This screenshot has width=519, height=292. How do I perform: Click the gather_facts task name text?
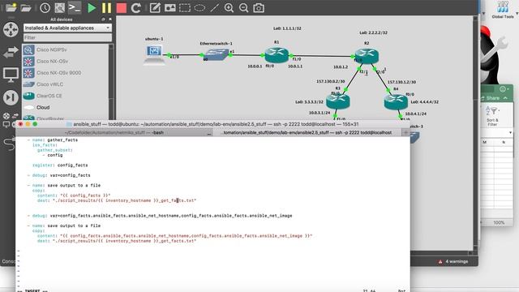point(62,140)
